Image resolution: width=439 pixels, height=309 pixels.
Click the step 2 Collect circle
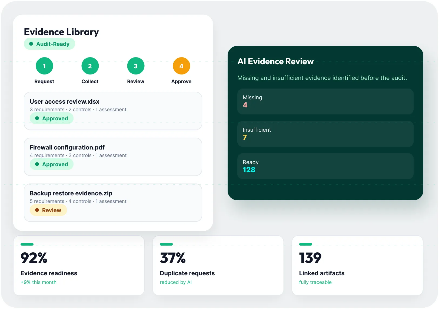[90, 66]
